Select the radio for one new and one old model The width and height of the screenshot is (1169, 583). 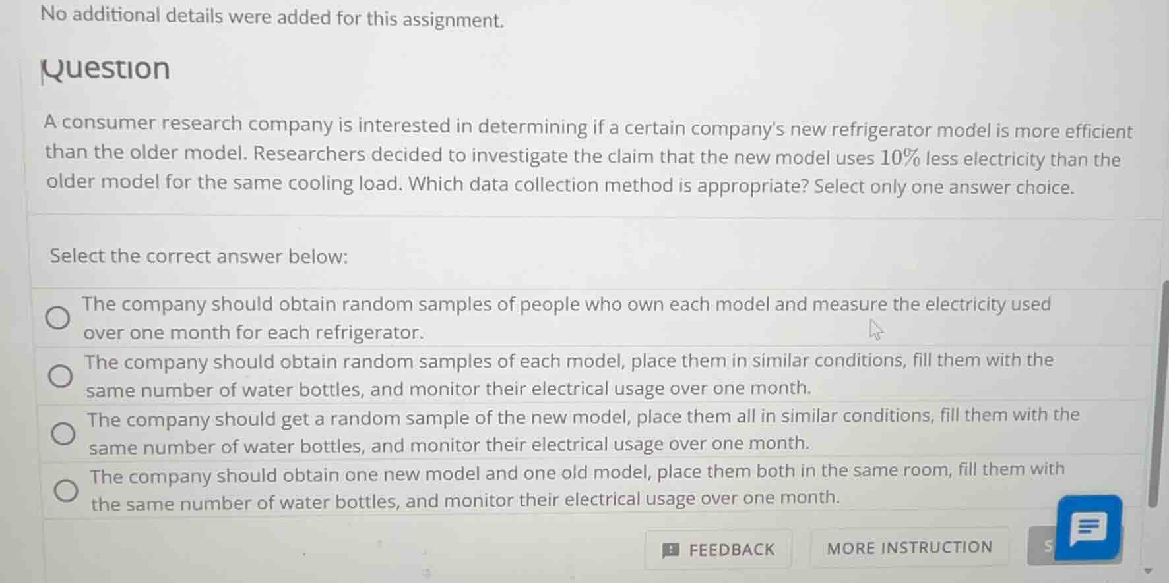click(67, 490)
